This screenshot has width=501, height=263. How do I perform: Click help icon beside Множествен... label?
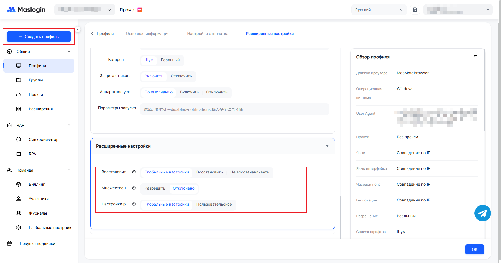(x=134, y=188)
